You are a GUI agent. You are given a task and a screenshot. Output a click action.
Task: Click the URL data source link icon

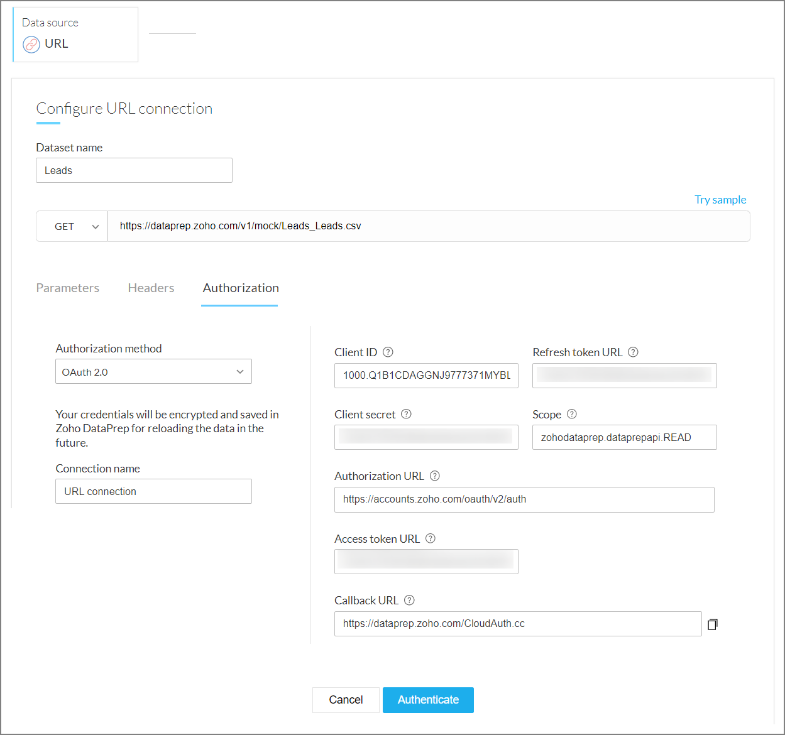31,45
